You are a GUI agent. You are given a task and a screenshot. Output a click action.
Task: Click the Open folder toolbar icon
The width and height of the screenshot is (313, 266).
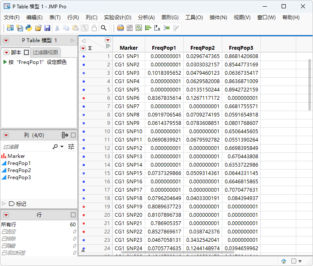coord(38,28)
